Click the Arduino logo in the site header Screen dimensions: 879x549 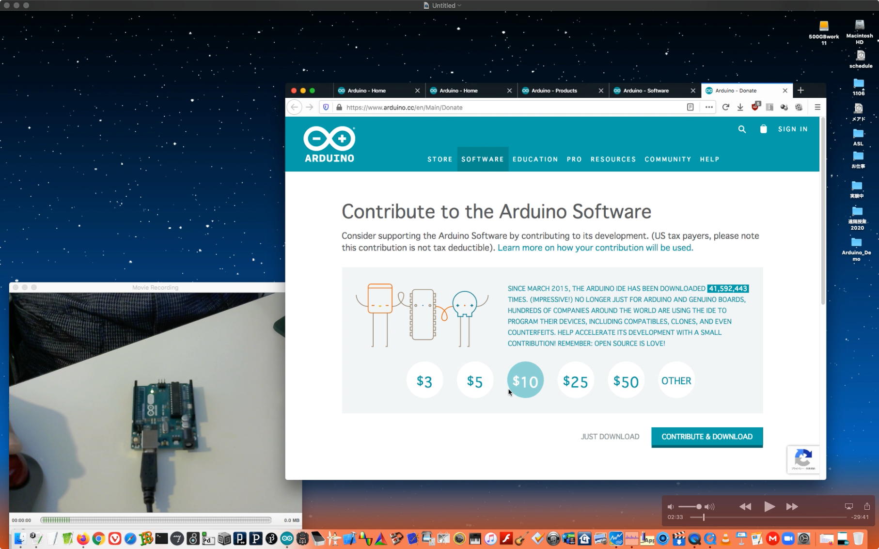click(x=330, y=144)
